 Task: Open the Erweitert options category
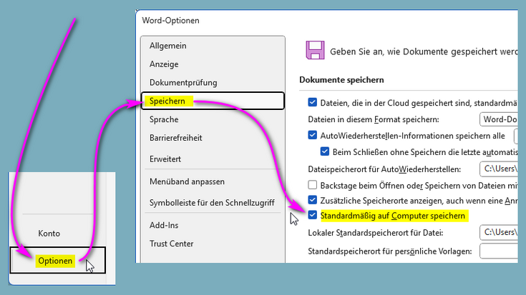coord(165,159)
